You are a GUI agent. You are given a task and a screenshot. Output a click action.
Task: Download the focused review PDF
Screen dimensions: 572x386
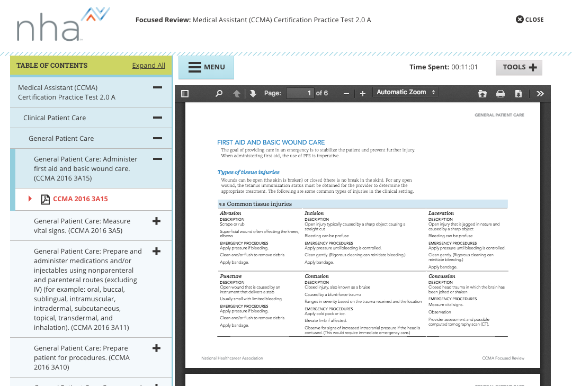518,93
